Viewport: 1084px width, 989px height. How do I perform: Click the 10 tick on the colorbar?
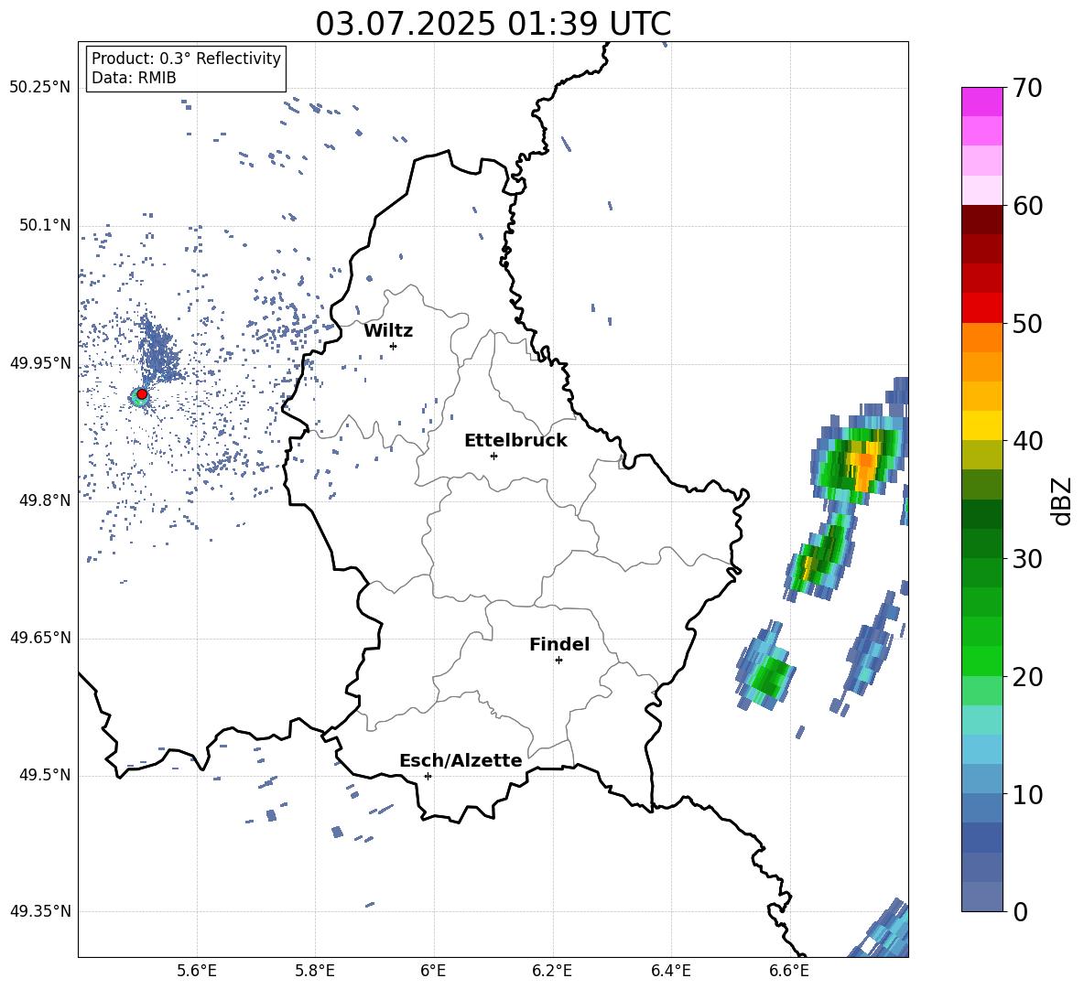(x=1027, y=794)
